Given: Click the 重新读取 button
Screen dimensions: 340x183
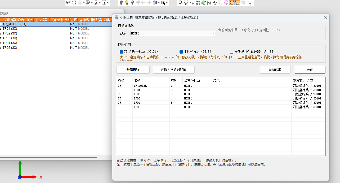Looking at the screenshot, I should (275, 70).
